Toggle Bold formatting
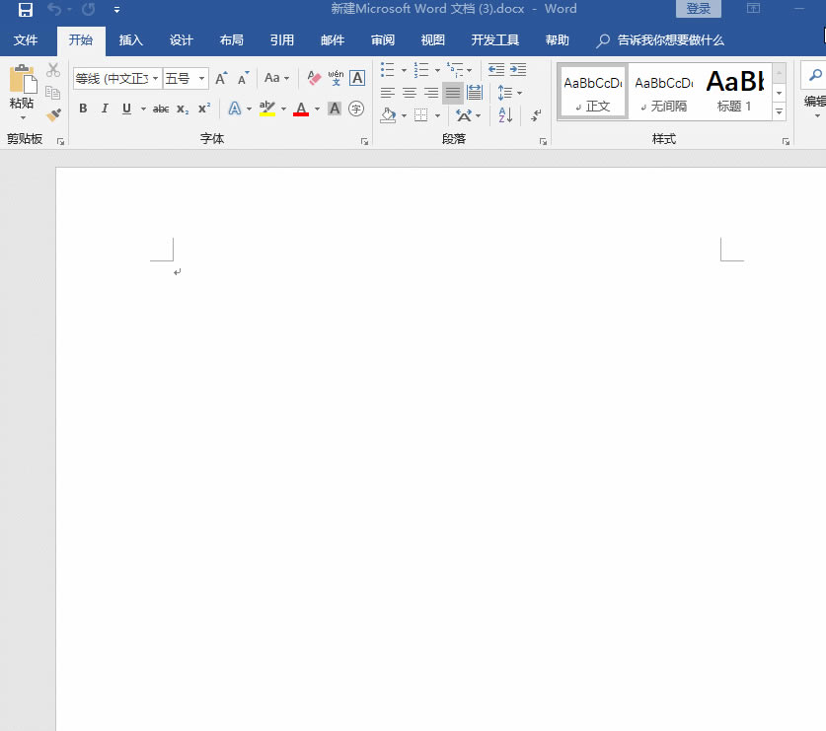The height and width of the screenshot is (731, 826). (83, 109)
